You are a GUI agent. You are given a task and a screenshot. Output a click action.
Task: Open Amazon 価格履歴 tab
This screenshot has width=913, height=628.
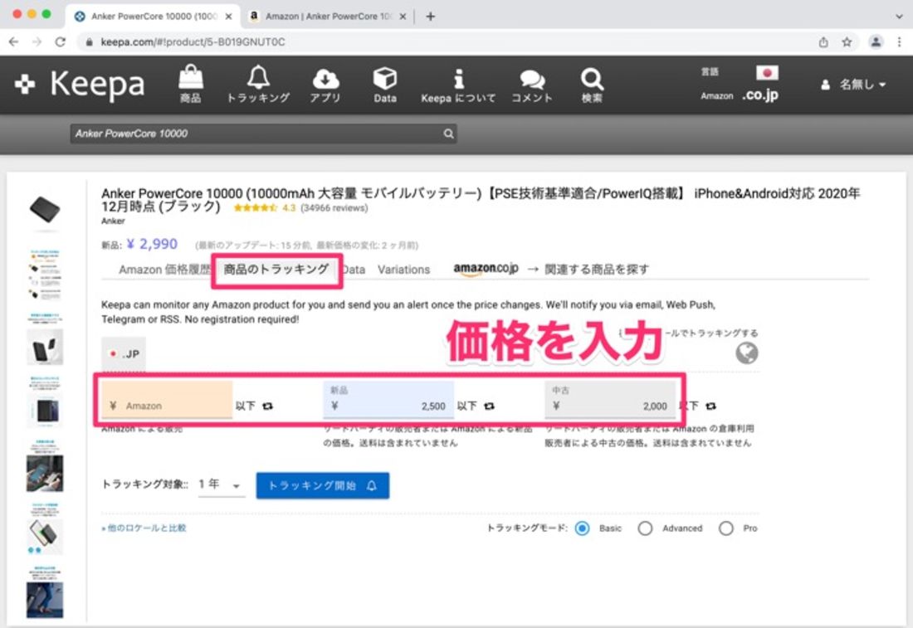(165, 270)
